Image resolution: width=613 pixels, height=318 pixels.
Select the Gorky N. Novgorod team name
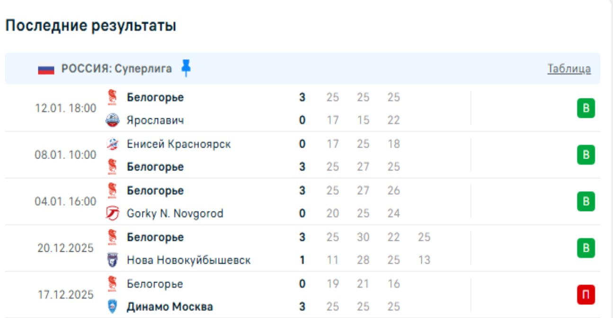point(175,213)
